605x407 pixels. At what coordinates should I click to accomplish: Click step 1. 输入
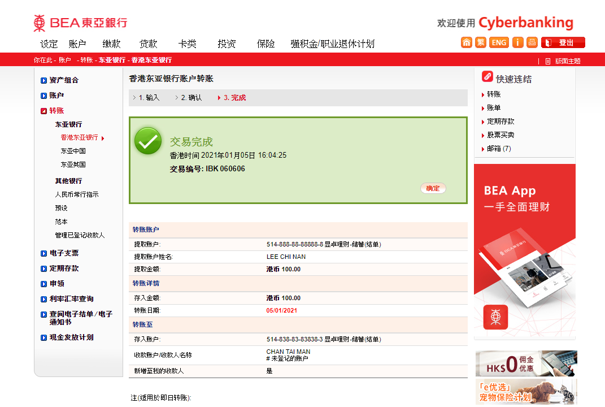[149, 98]
